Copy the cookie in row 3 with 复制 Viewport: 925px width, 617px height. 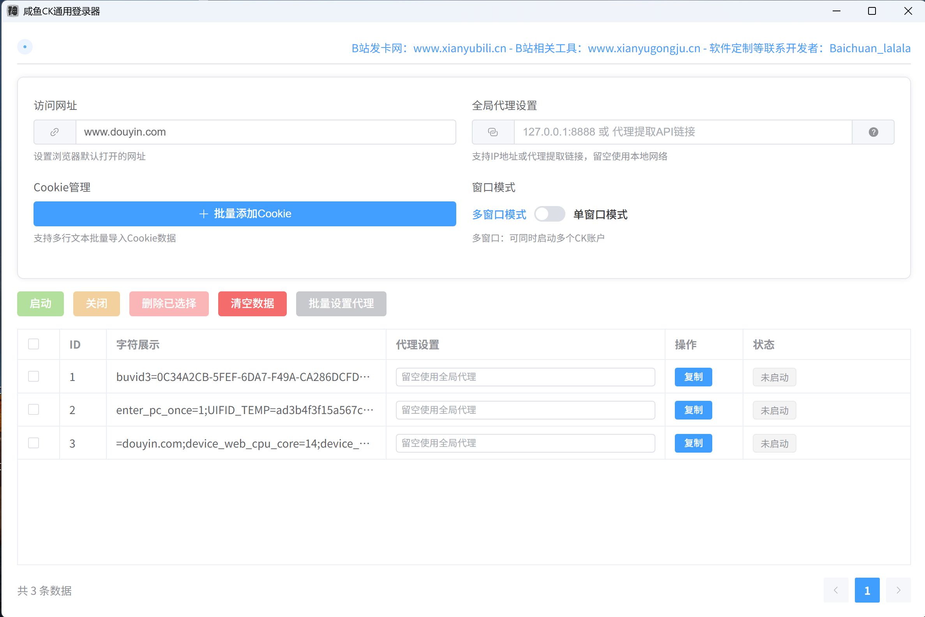coord(693,443)
